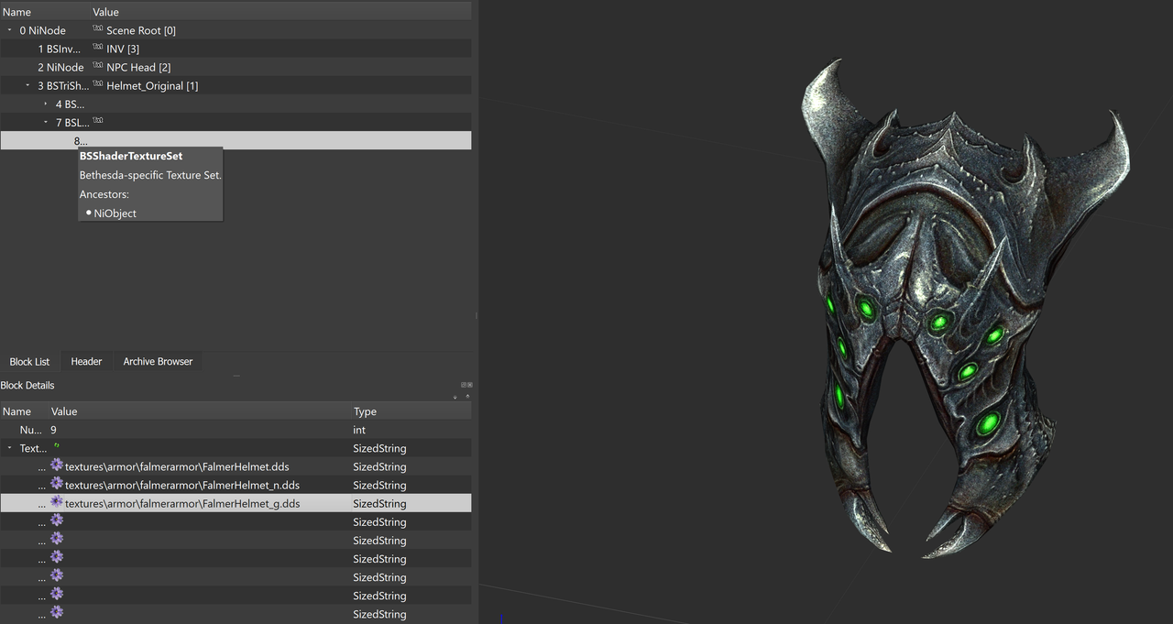
Task: Collapse the 0 NiNode Scene Root node
Action: click(10, 30)
